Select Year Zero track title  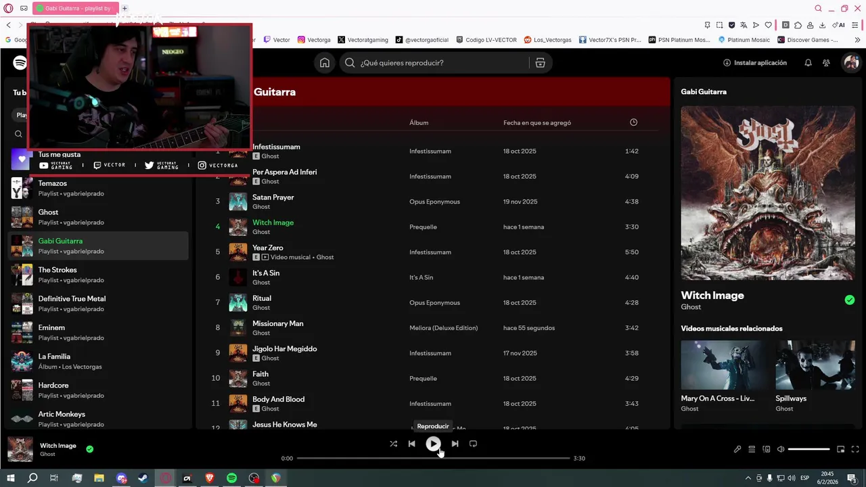pyautogui.click(x=268, y=248)
